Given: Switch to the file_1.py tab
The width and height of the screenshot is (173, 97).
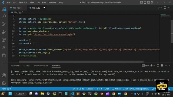Looking at the screenshot, I should click(x=16, y=8).
